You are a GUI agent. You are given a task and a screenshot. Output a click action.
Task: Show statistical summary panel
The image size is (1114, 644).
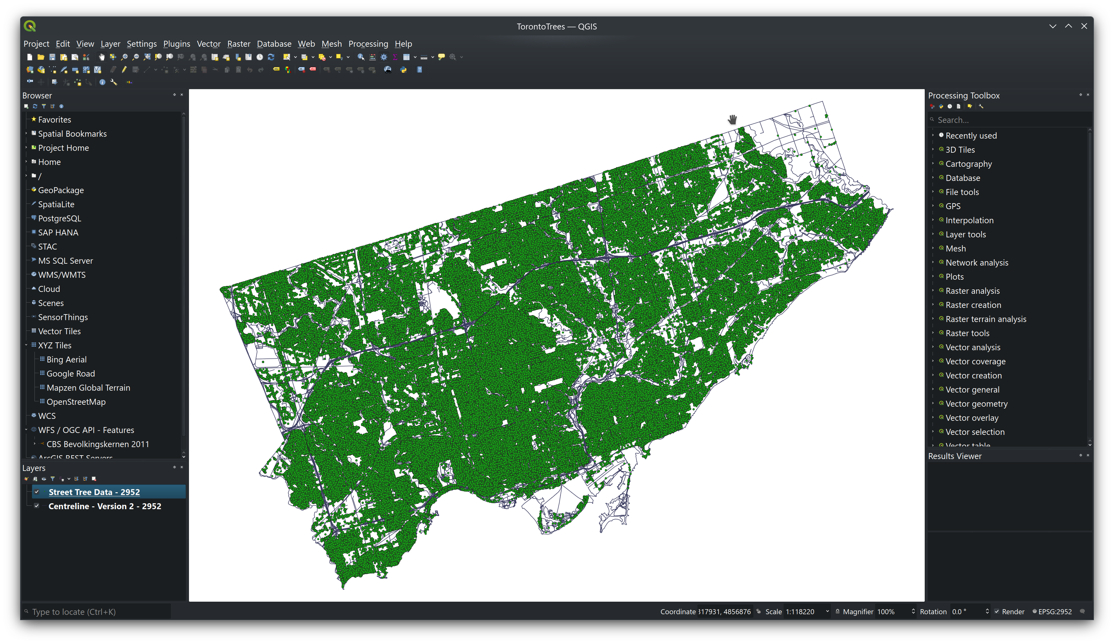(x=395, y=57)
